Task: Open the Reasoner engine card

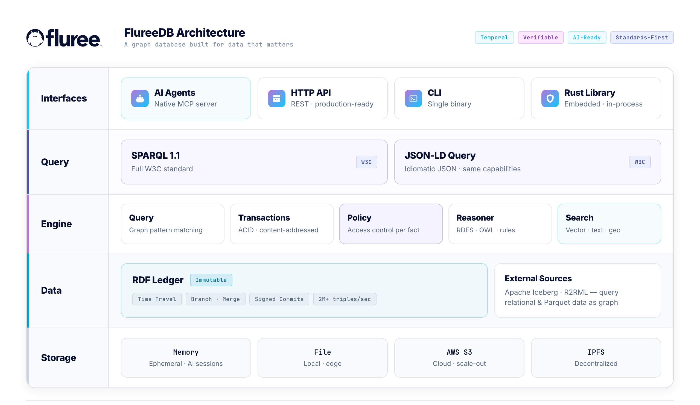Action: [x=500, y=224]
